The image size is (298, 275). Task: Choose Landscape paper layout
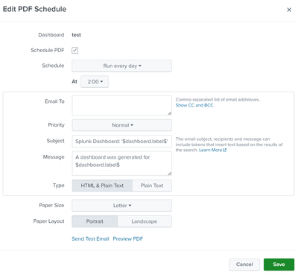145,221
